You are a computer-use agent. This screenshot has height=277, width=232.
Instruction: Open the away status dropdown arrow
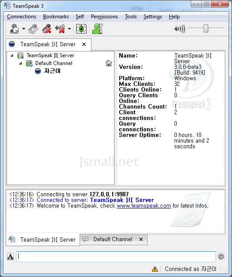coord(24,29)
